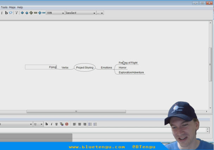214x150 pixels.
Task: Open the Help menu
Action: tap(20, 7)
